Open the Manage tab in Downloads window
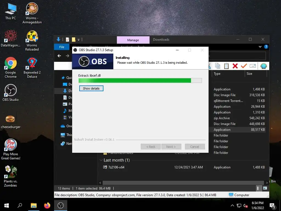This screenshot has height=211, width=281. (133, 40)
